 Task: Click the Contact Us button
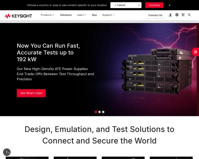[155, 15]
